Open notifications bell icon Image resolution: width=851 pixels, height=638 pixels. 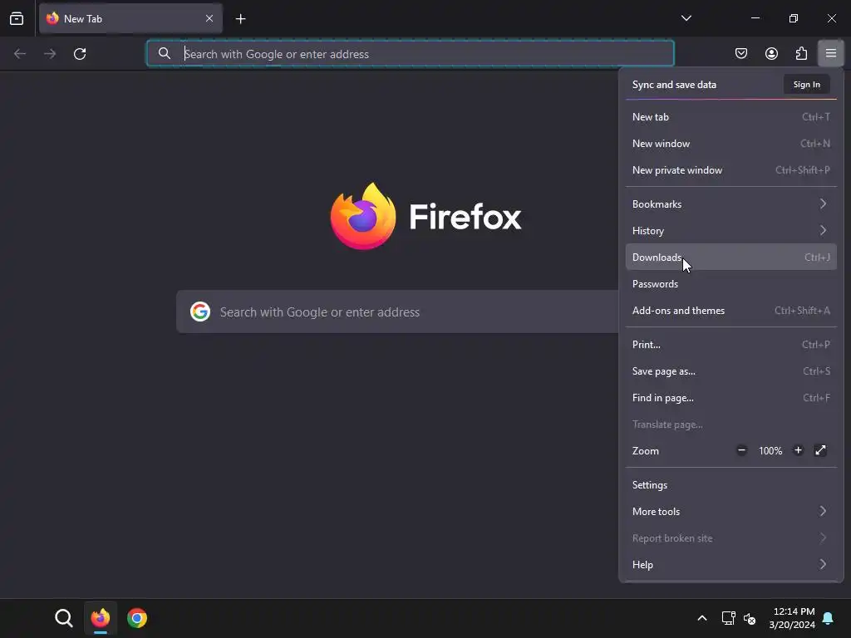click(829, 618)
